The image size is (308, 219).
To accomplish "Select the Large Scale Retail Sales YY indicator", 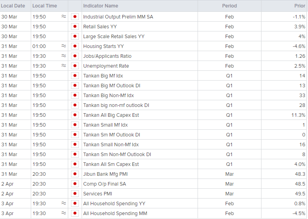I will coord(114,37).
